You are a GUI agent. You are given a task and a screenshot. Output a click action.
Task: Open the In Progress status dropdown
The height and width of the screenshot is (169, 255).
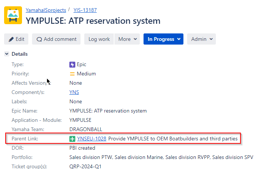163,39
